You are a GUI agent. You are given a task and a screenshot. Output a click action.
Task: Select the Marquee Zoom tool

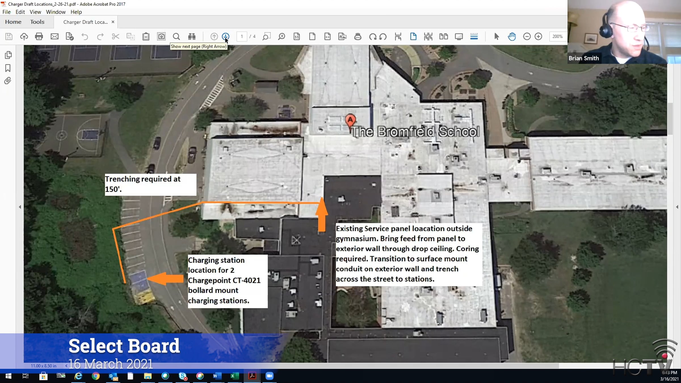266,36
